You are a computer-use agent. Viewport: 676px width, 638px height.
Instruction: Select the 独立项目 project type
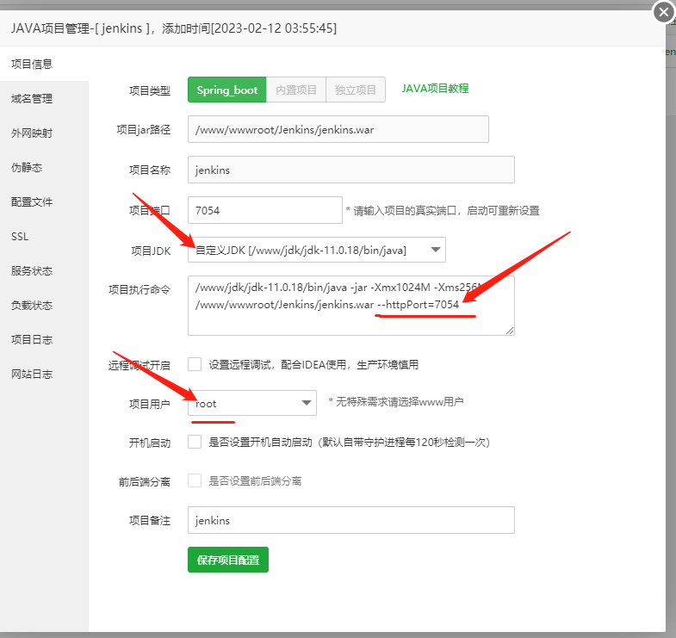pos(356,90)
